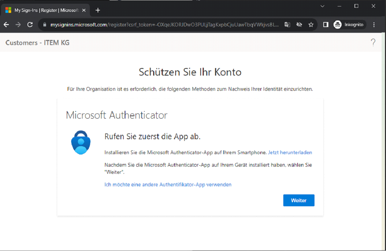Bookmark the page with the star icon
This screenshot has height=251, width=386.
[311, 25]
